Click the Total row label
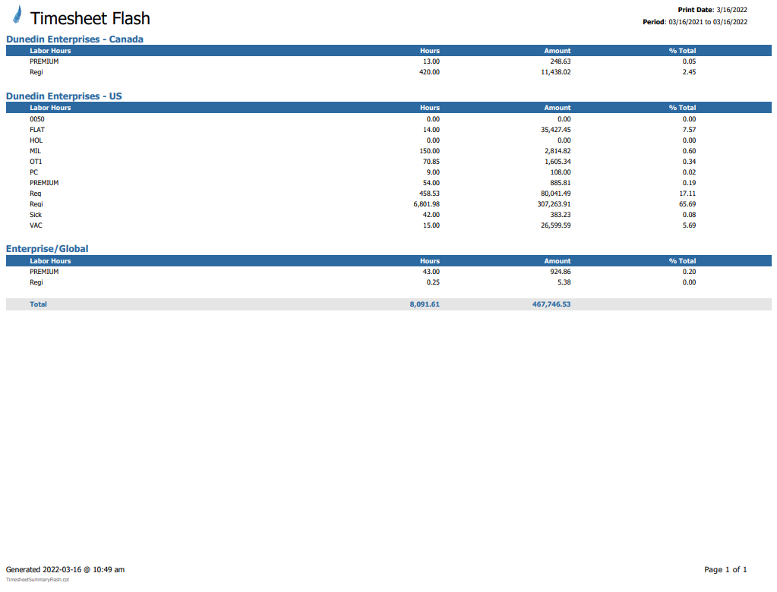 pos(38,304)
